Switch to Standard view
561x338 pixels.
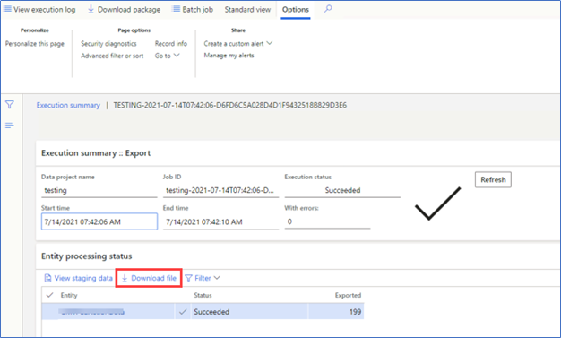pos(247,10)
